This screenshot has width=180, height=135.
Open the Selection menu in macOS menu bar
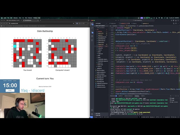click(x=16, y=18)
